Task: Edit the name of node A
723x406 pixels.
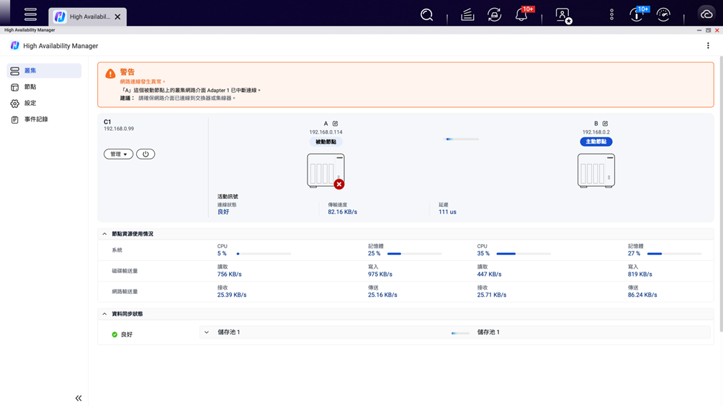Action: click(x=336, y=124)
